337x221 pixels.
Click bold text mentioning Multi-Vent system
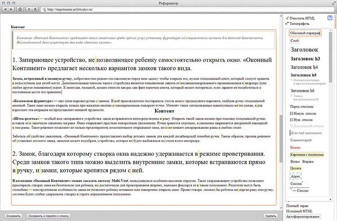pos(71,181)
